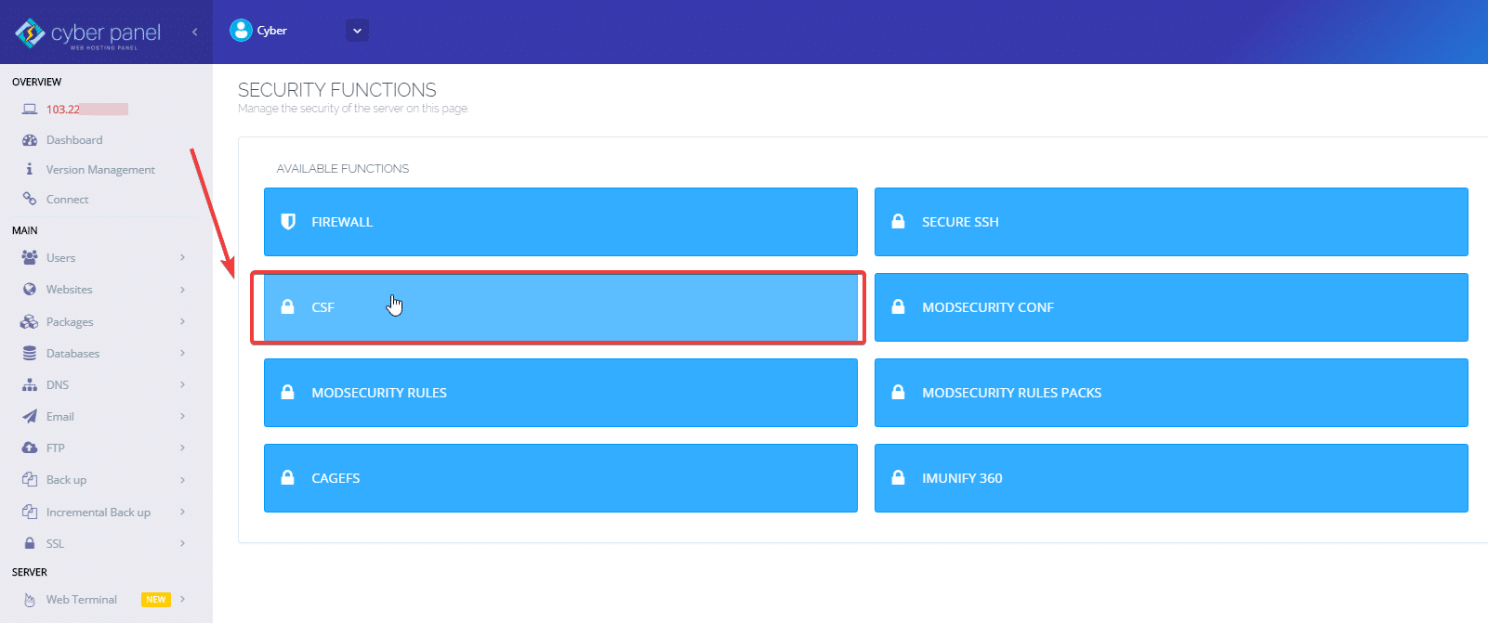Open the user dropdown arrow next to Cyber
Image resolution: width=1488 pixels, height=623 pixels.
coord(357,31)
